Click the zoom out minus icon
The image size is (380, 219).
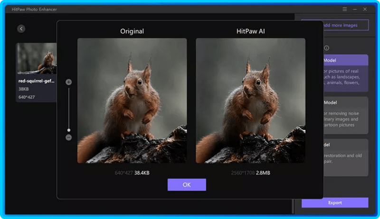pyautogui.click(x=68, y=138)
